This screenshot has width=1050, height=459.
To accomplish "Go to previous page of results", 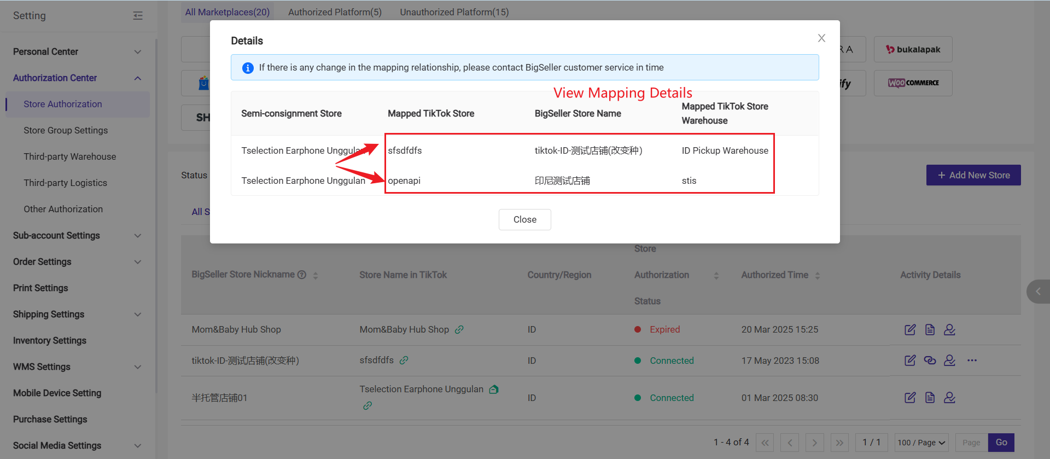I will 790,443.
